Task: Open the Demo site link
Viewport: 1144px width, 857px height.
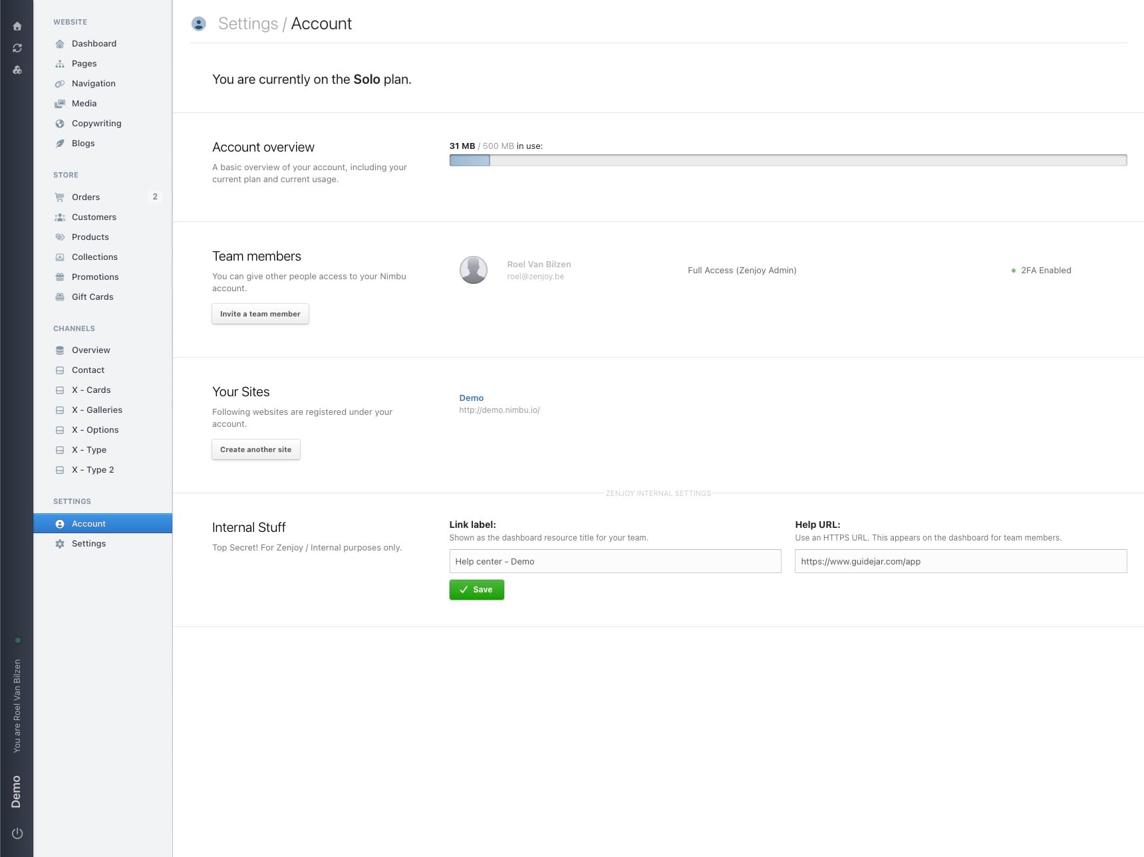Action: (x=472, y=398)
